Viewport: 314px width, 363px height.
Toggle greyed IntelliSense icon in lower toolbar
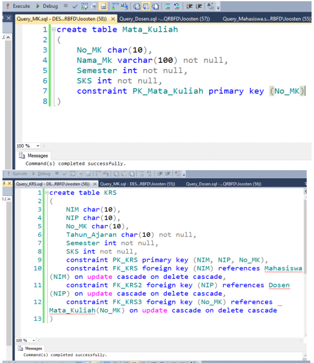tap(89, 174)
